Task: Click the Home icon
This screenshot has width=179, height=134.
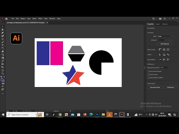Action: pos(6,19)
